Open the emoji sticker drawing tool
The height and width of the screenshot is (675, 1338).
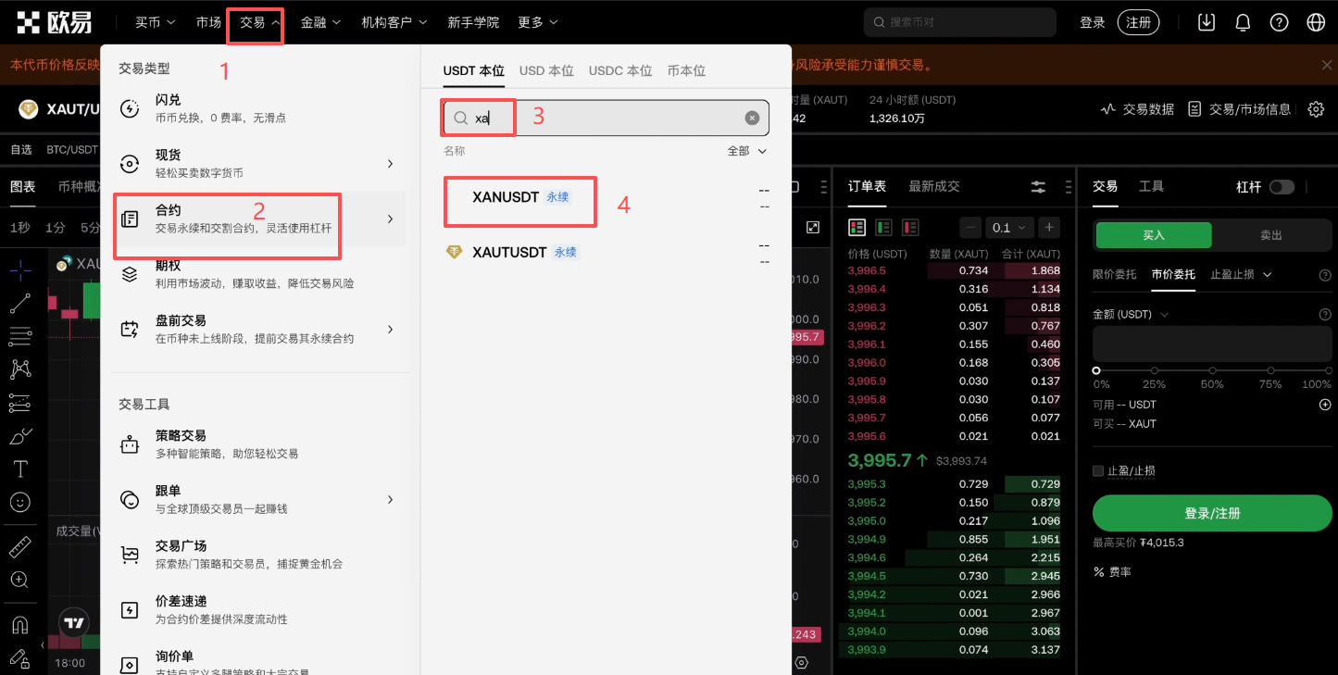(x=20, y=502)
